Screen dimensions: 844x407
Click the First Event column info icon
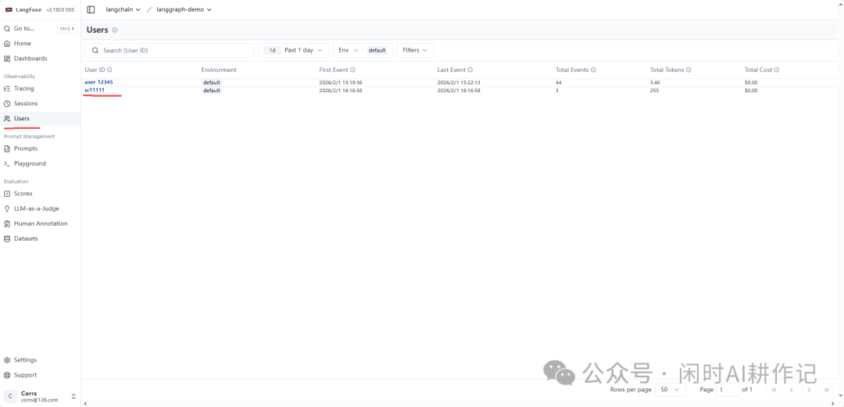[x=352, y=70]
